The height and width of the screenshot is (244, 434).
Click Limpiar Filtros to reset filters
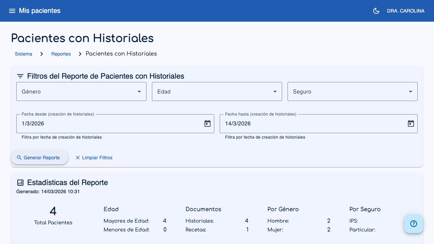click(97, 158)
